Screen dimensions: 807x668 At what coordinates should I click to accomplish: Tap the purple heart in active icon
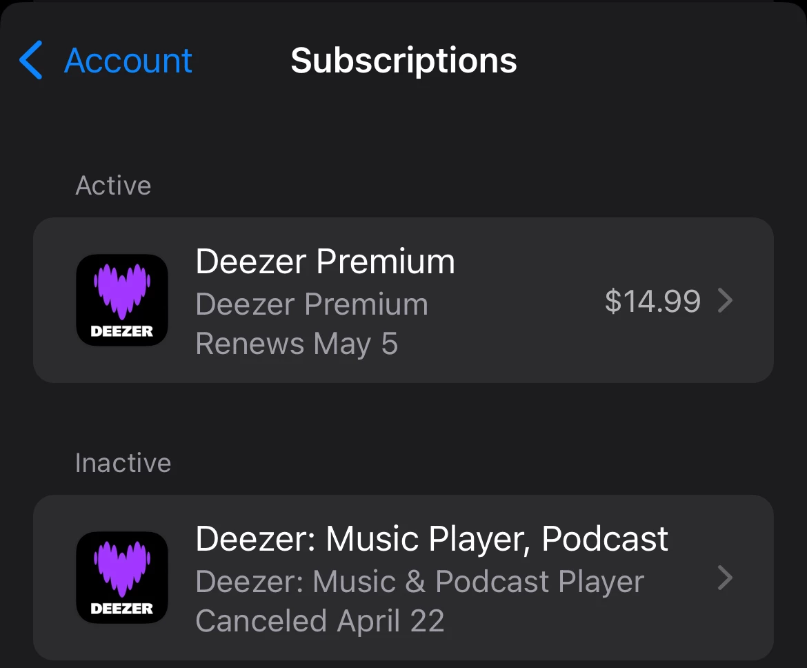pos(122,291)
